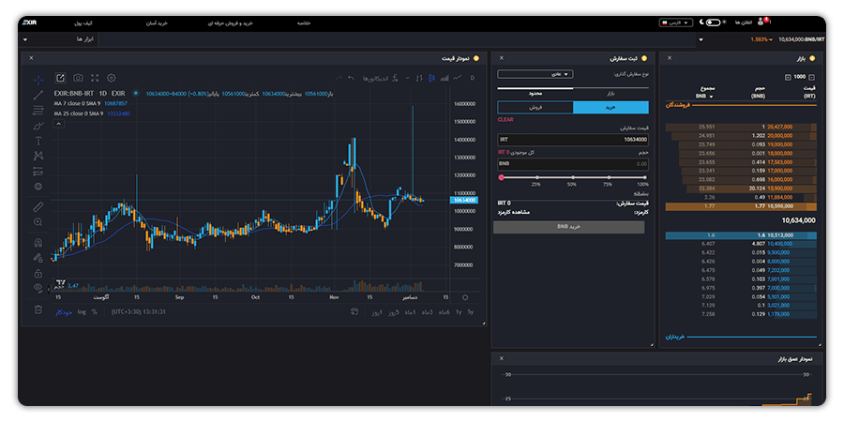The height and width of the screenshot is (422, 844).
Task: Toggle dark and light theme switch
Action: coord(714,23)
